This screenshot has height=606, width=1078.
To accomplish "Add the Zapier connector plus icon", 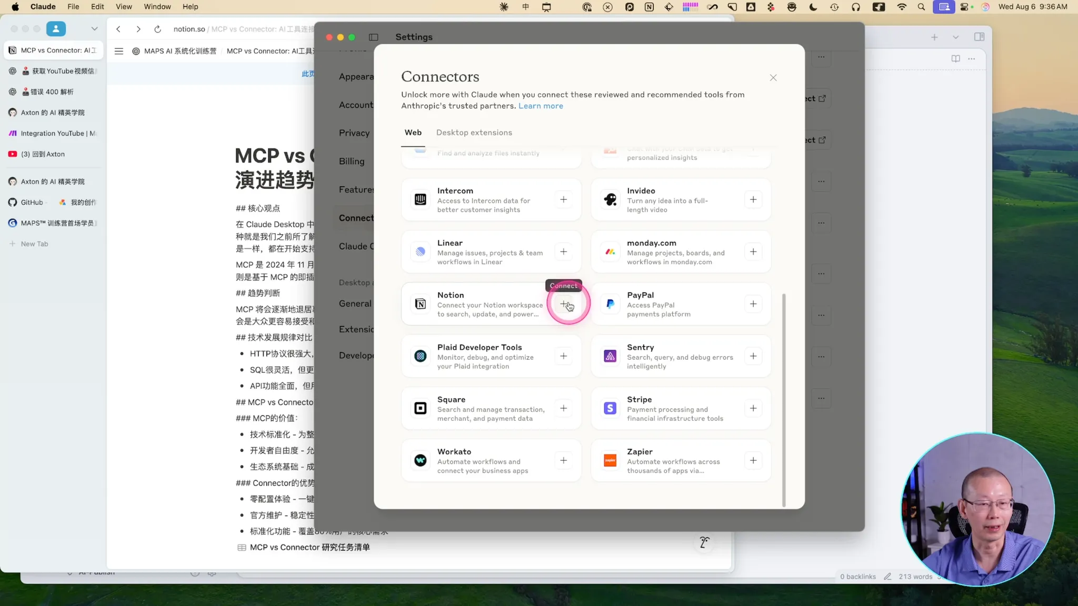I will coord(753,460).
